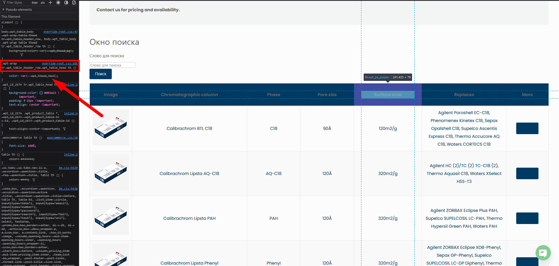Open color picker for #003a63 swatch
The width and height of the screenshot is (559, 266).
(41, 93)
